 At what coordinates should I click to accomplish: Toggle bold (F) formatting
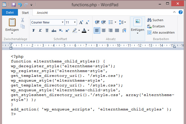[34, 31]
